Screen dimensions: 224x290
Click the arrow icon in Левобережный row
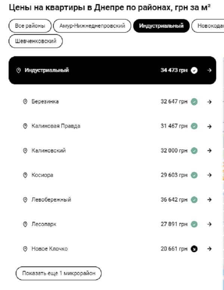tap(209, 200)
